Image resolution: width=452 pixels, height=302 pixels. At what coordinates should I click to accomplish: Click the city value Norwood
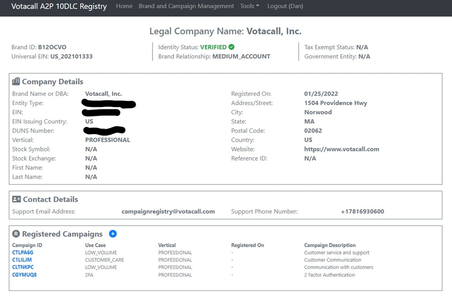coord(318,112)
